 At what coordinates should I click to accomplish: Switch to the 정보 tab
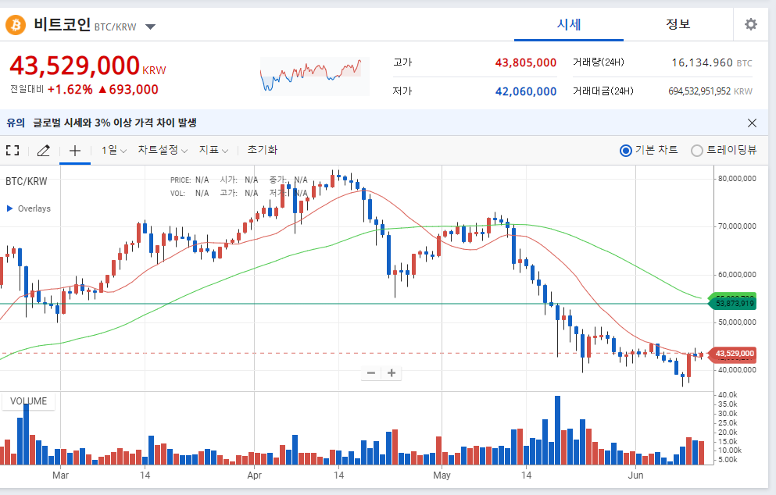pos(678,25)
